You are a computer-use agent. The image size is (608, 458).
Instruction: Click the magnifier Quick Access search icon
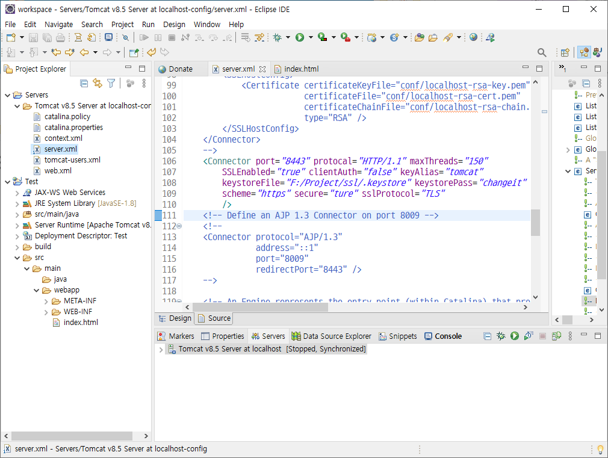542,52
